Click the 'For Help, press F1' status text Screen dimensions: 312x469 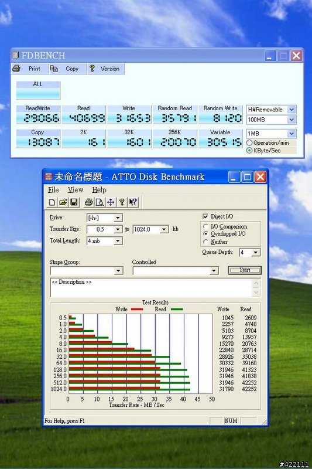tap(64, 420)
